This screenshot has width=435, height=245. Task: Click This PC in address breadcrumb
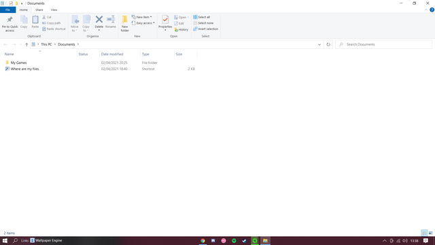click(x=46, y=44)
